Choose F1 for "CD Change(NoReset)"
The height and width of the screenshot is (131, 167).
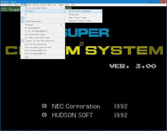click(43, 31)
